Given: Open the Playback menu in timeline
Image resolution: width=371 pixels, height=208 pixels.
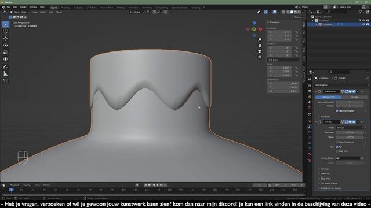Looking at the screenshot, I should coord(16,185).
